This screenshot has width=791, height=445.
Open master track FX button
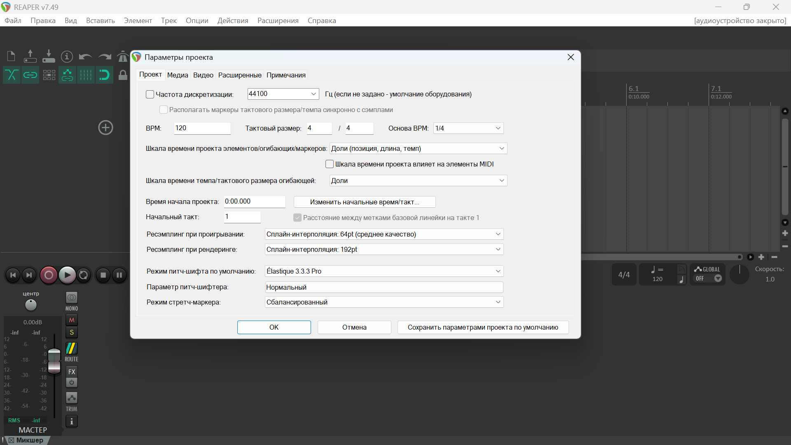tap(72, 372)
